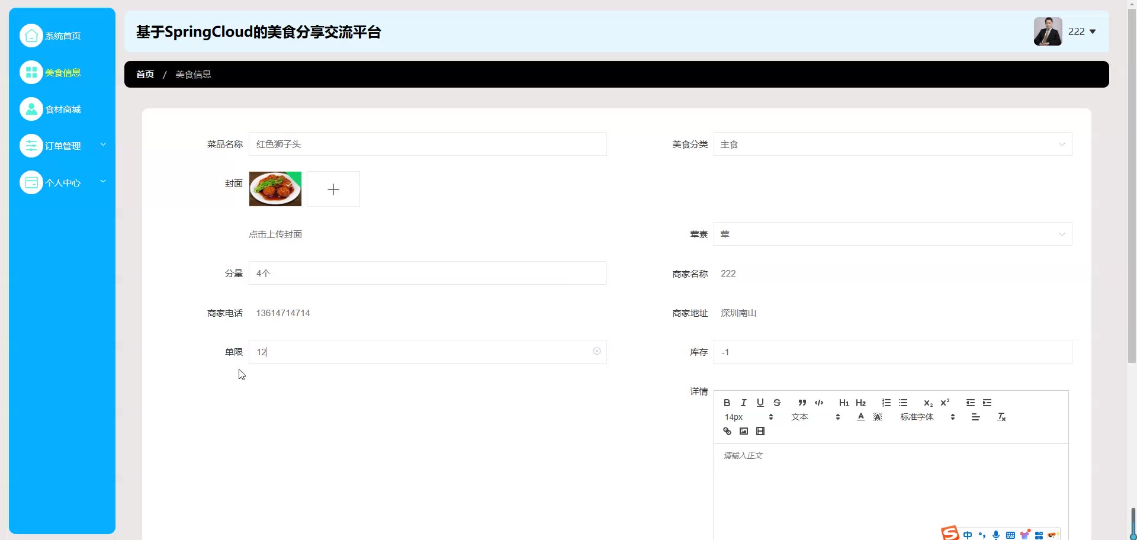This screenshot has height=540, width=1137.
Task: Open the 美食分类 dropdown showing 主食
Action: 892,144
